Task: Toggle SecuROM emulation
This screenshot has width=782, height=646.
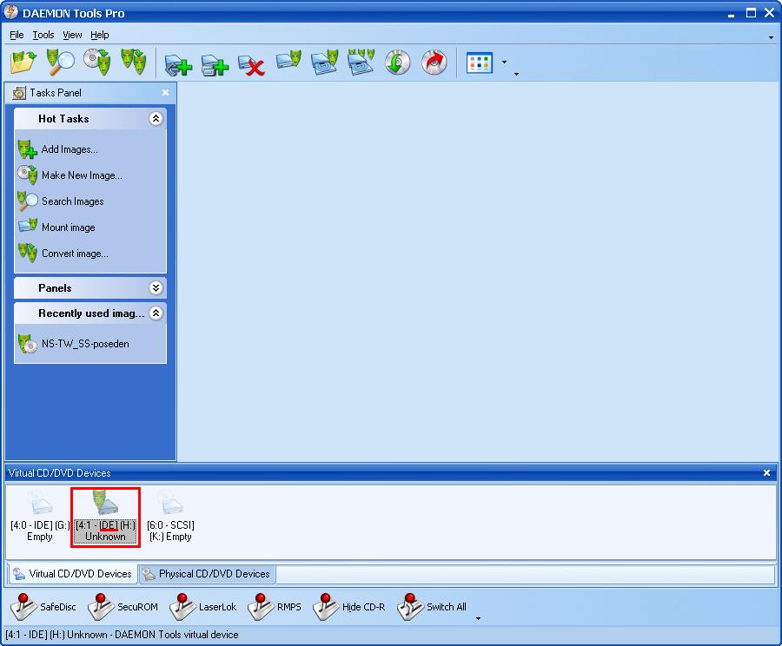Action: [x=123, y=607]
